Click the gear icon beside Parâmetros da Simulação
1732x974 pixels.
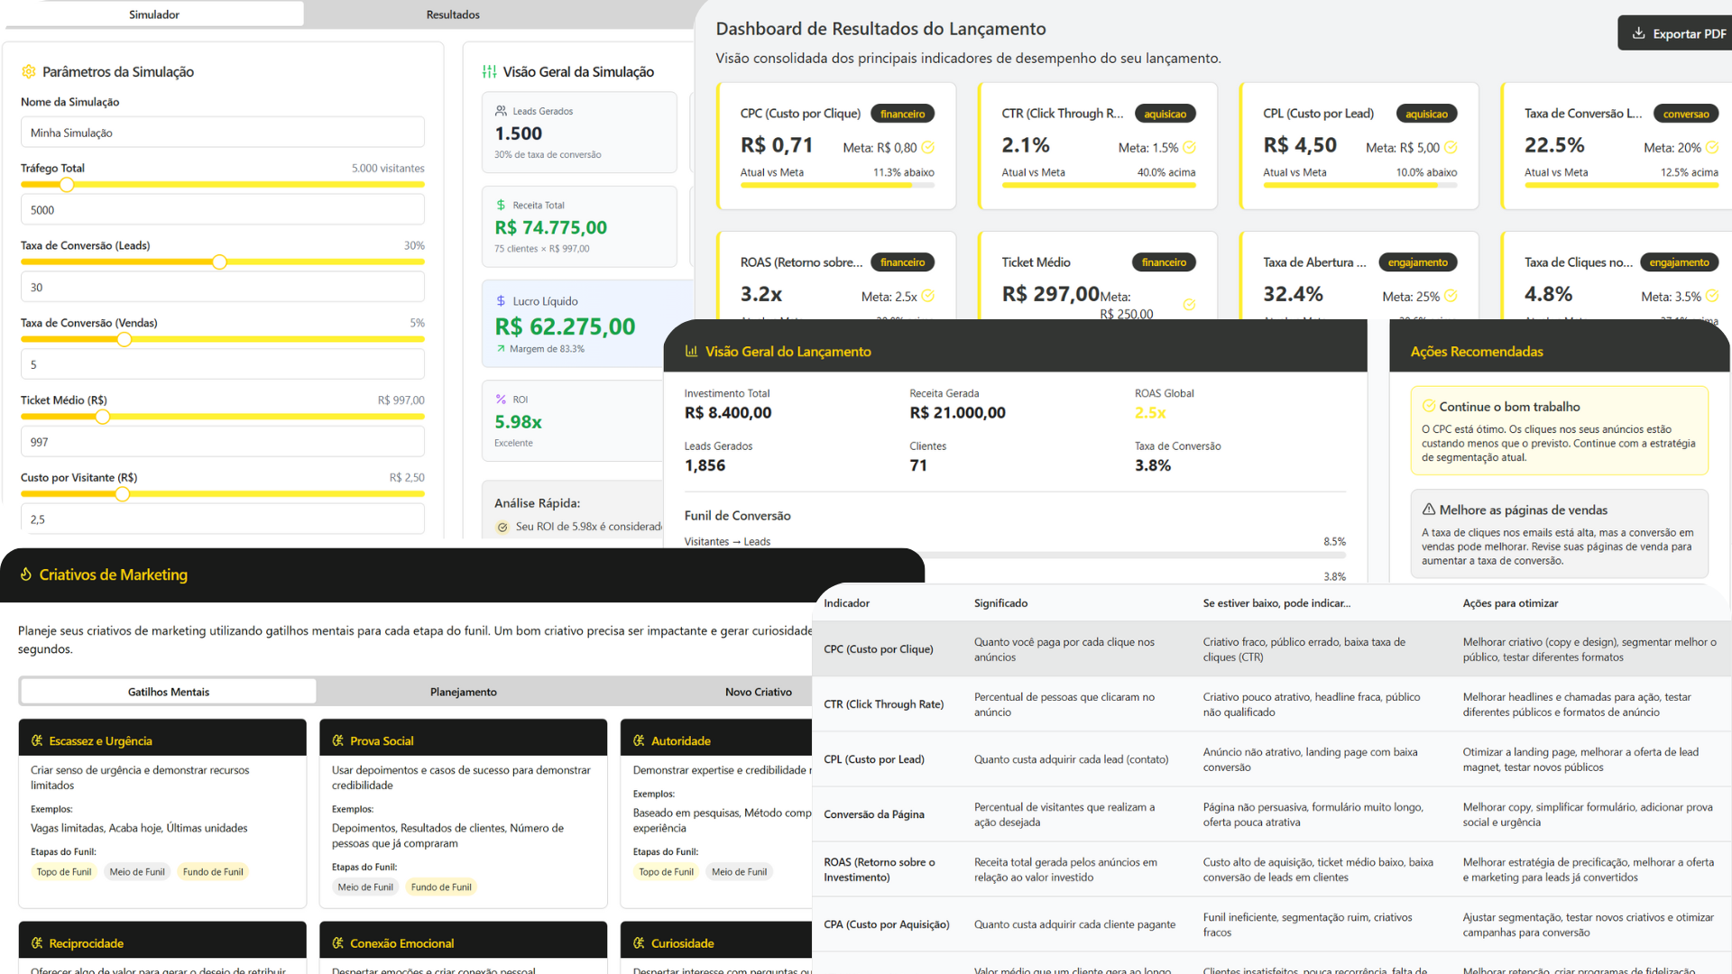tap(29, 72)
